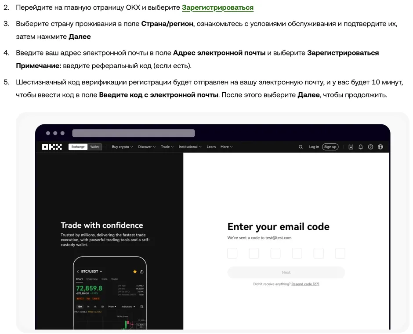Click the Trade with confidence heading
This screenshot has height=334, width=413.
[102, 225]
